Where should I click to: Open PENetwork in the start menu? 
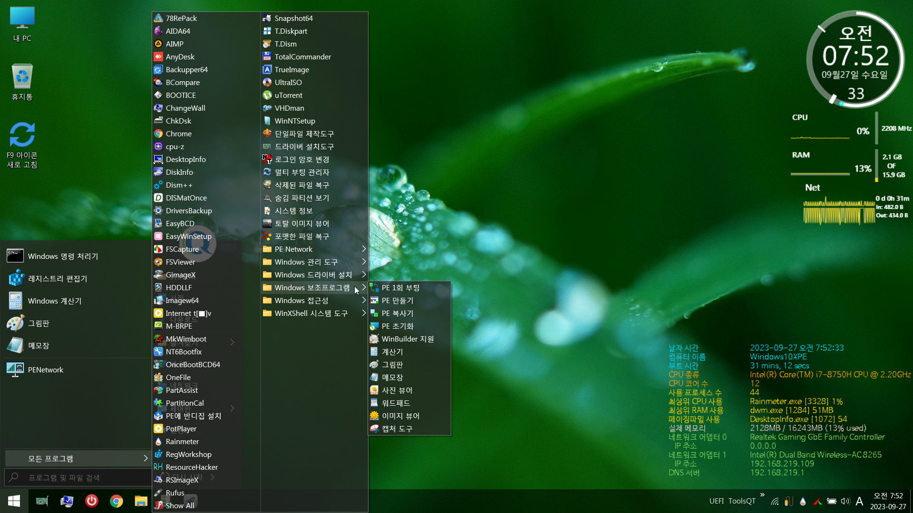pyautogui.click(x=78, y=370)
